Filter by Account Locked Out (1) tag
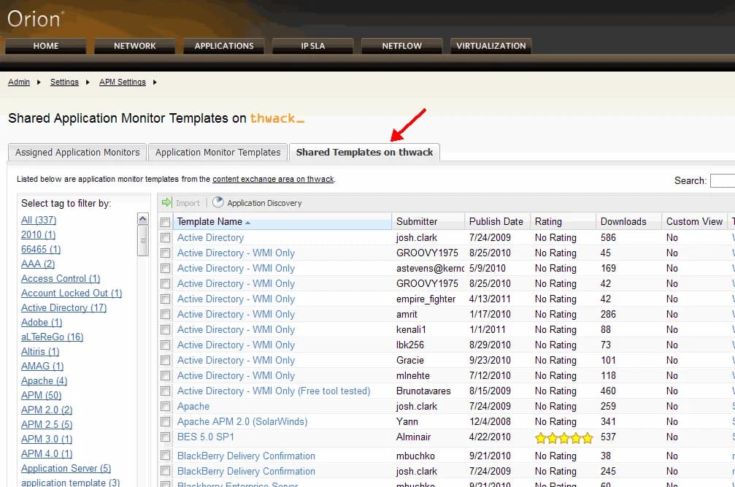 pos(72,293)
